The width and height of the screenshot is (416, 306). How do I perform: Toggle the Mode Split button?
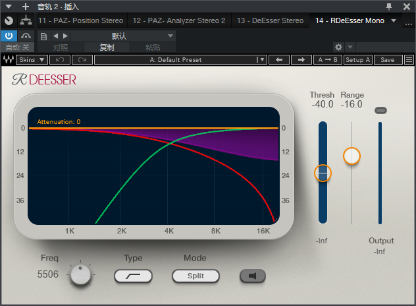(195, 276)
